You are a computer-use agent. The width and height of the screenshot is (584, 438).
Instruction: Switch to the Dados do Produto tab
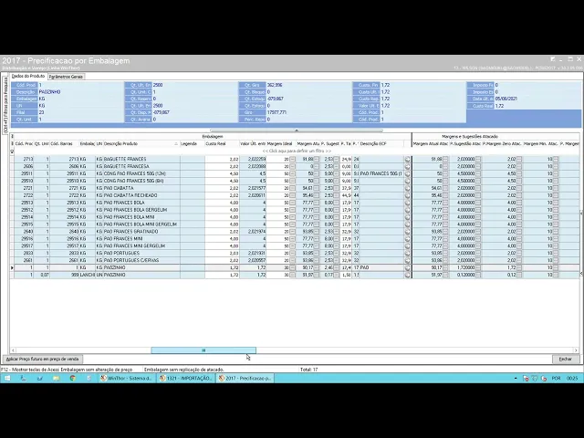point(28,76)
